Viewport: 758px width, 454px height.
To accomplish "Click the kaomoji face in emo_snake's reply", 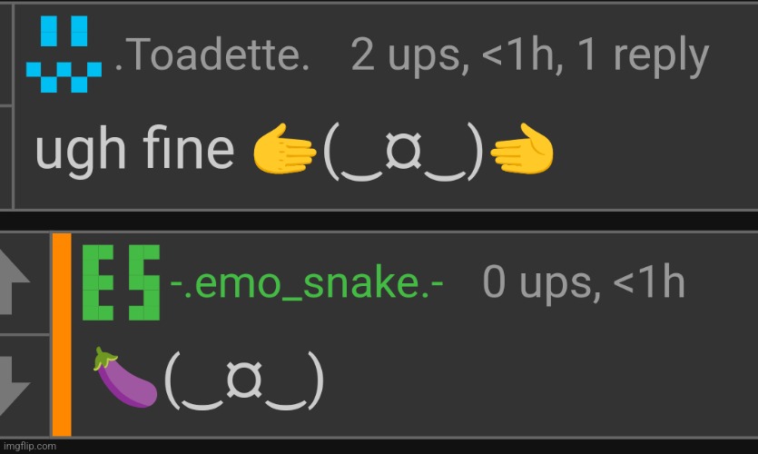I will [243, 380].
